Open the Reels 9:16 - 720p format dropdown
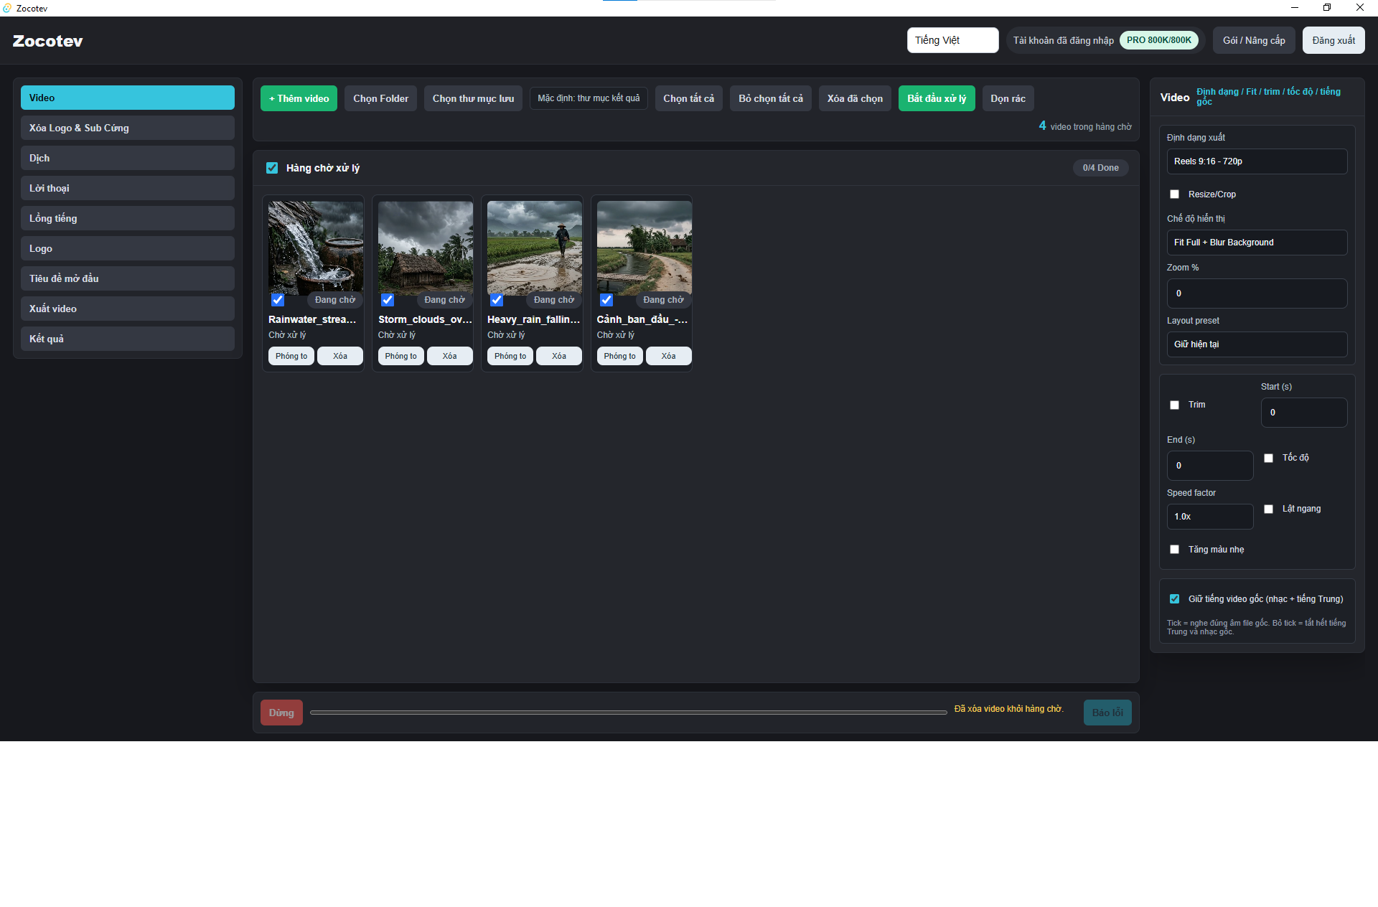Screen dimensions: 1378x907 point(1257,161)
